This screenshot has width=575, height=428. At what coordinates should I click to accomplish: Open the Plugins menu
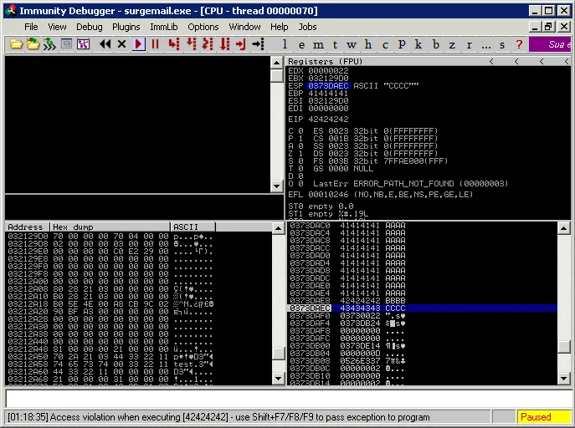click(126, 27)
